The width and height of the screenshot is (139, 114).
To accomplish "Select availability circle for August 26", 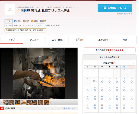I will (95, 108).
